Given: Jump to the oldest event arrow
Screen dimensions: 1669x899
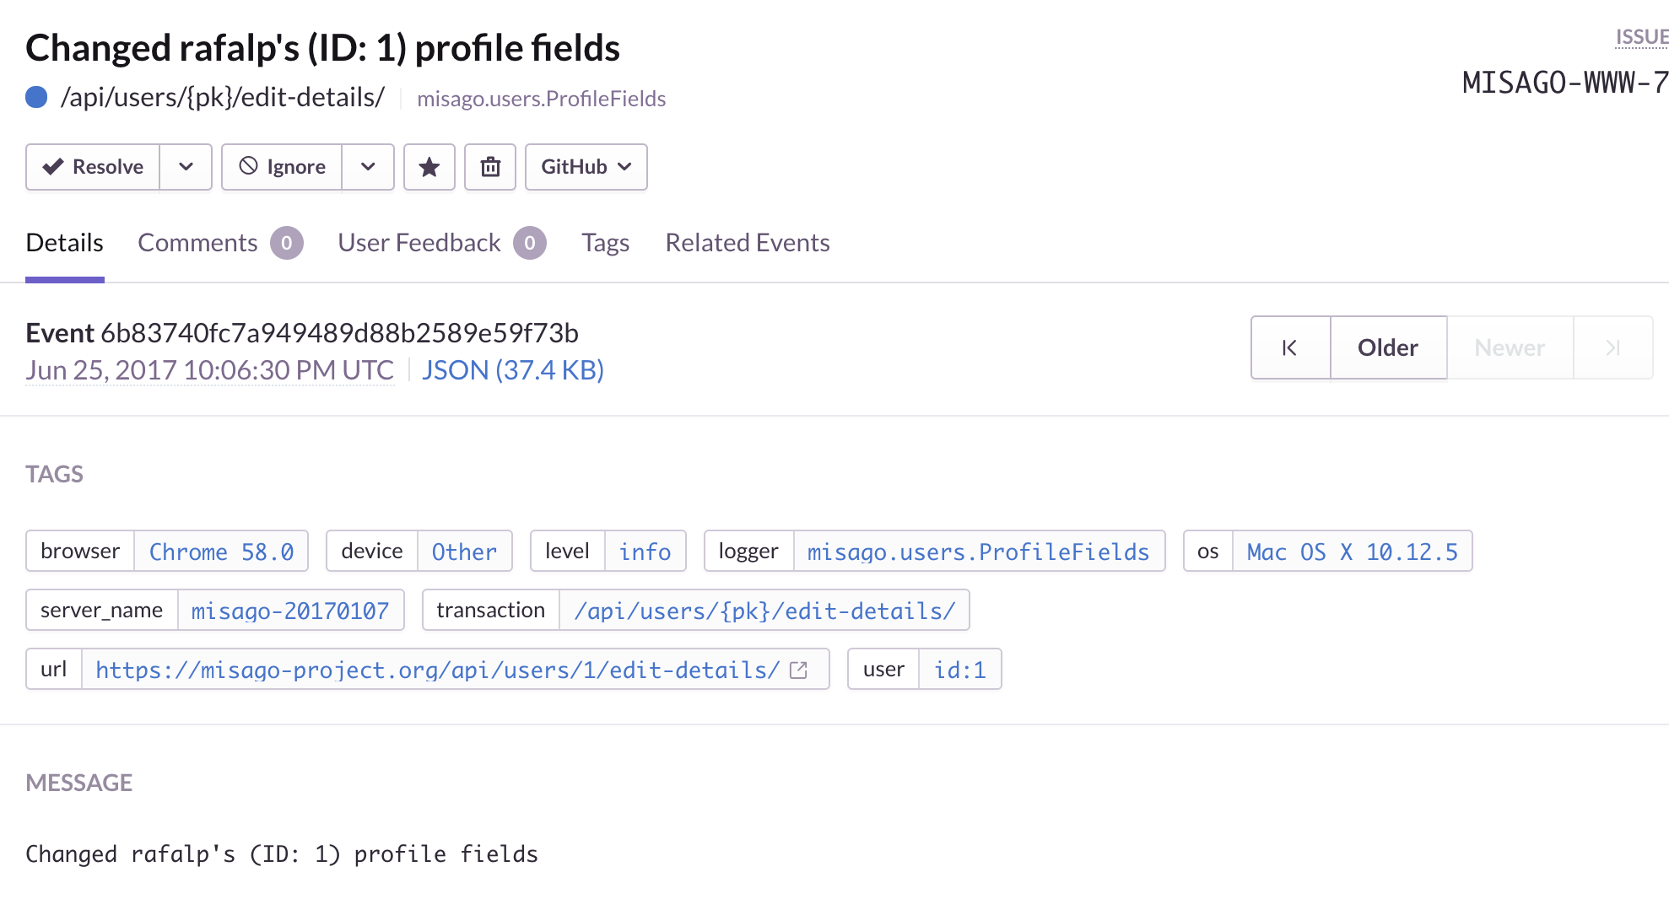Looking at the screenshot, I should pyautogui.click(x=1290, y=347).
